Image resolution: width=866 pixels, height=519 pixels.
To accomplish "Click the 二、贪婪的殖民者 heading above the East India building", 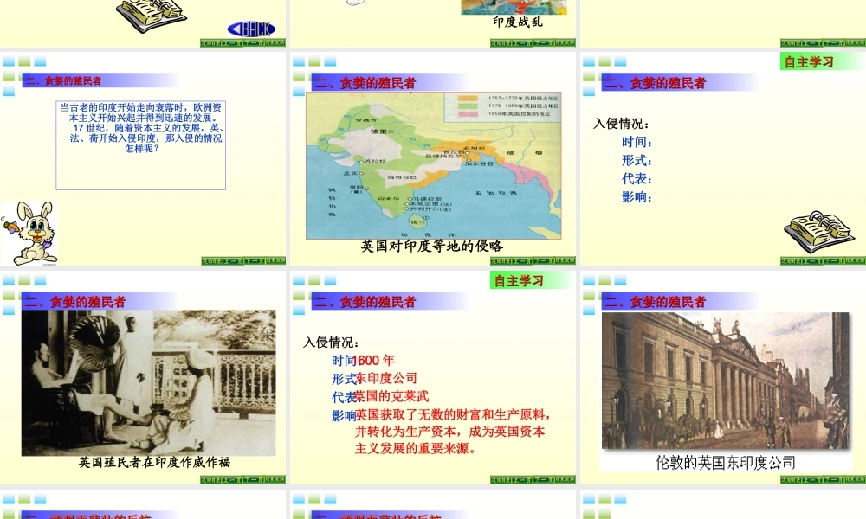I will [655, 302].
